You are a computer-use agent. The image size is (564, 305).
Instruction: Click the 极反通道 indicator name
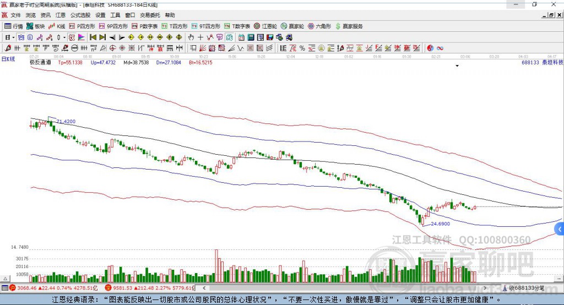click(40, 62)
